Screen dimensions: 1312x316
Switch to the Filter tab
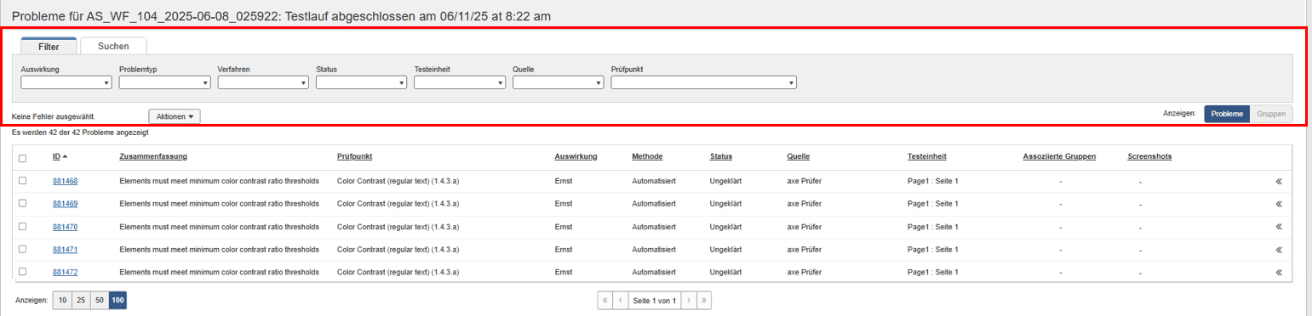[49, 47]
